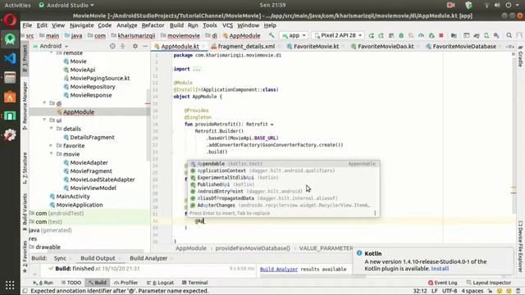Viewport: 525px width, 295px height.
Task: Open the Event Log
Action: pyautogui.click(x=443, y=283)
